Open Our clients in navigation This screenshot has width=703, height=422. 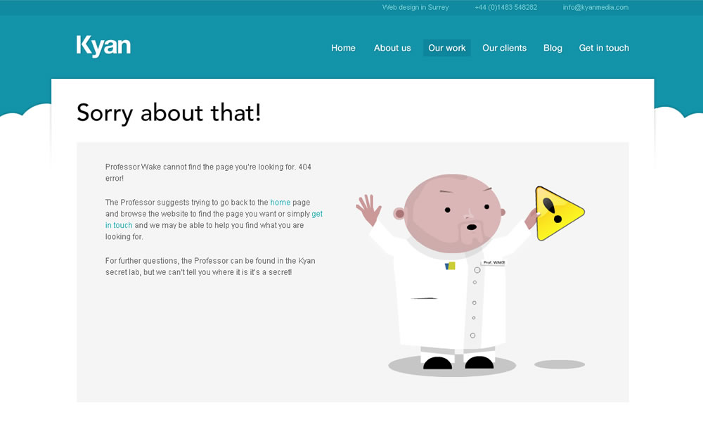[x=504, y=48]
